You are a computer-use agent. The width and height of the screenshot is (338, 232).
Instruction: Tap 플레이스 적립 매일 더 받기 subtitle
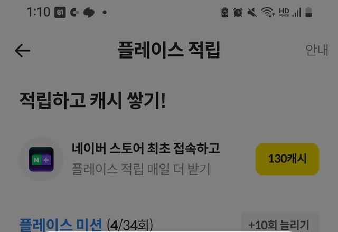141,169
